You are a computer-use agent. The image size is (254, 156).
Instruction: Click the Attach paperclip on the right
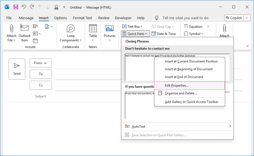click(x=224, y=31)
